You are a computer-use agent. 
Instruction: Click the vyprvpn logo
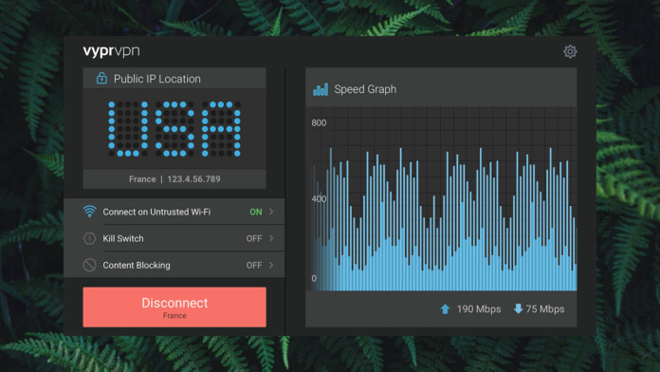(x=112, y=51)
